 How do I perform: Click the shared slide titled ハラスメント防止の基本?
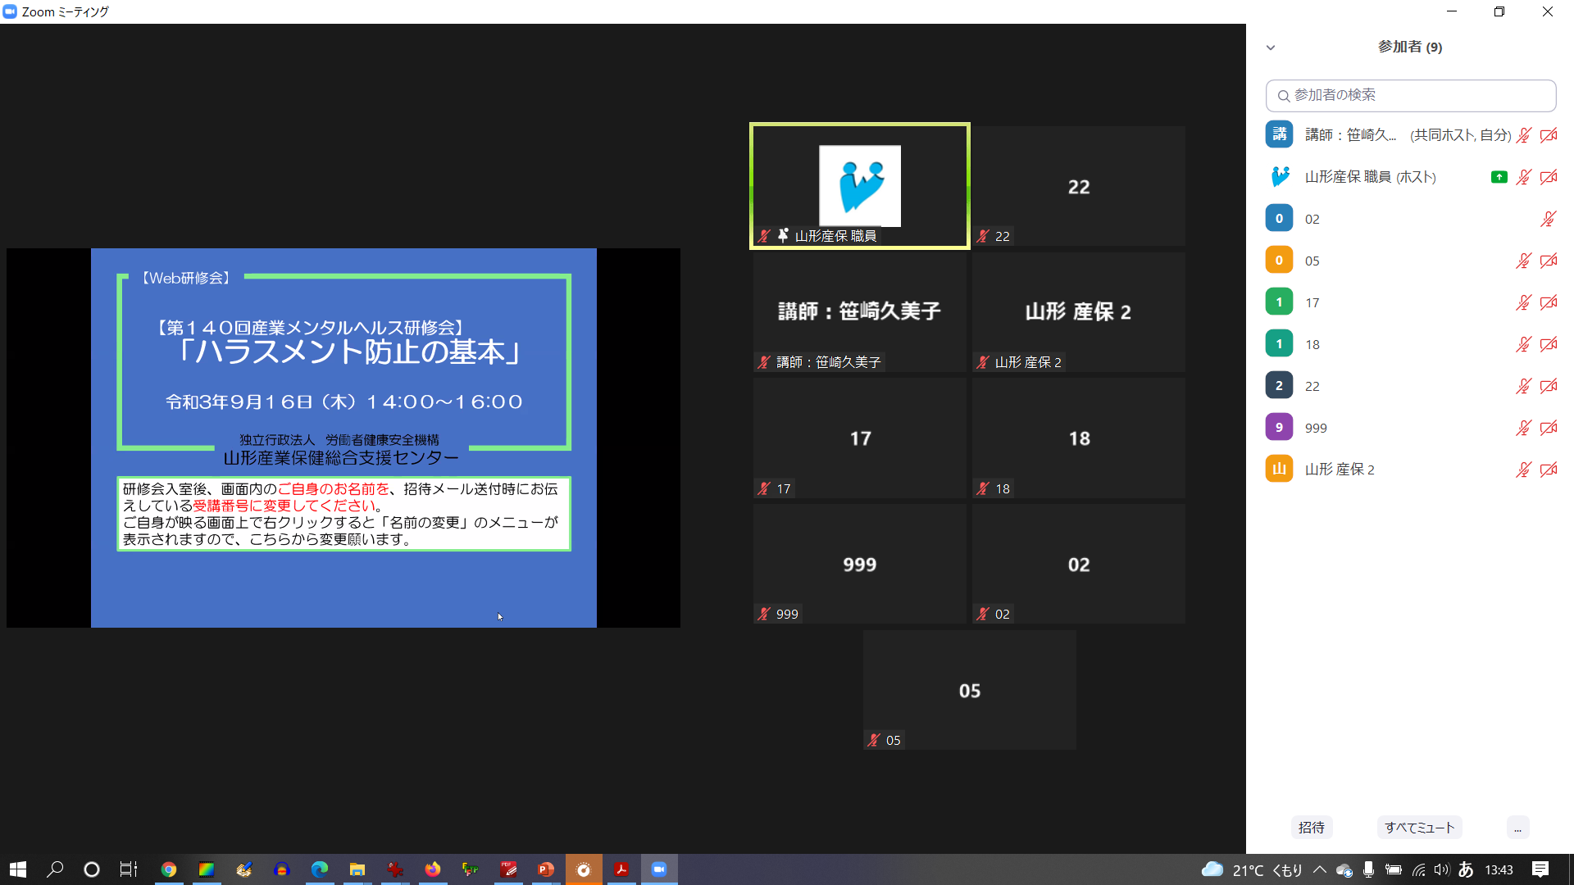pyautogui.click(x=343, y=438)
